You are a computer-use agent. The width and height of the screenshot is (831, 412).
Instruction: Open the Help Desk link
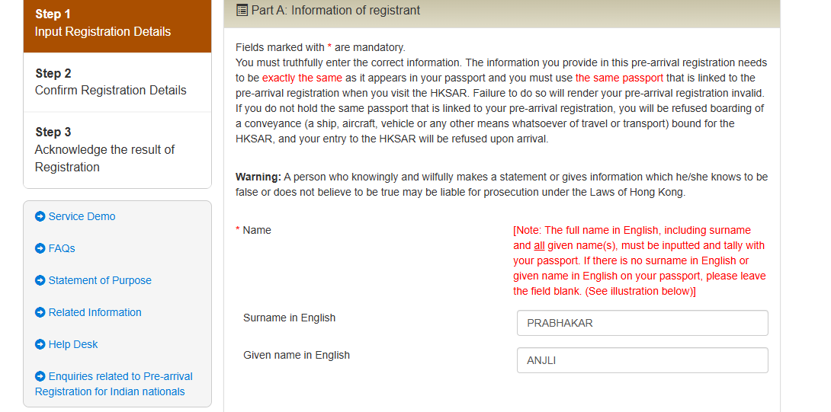point(73,344)
